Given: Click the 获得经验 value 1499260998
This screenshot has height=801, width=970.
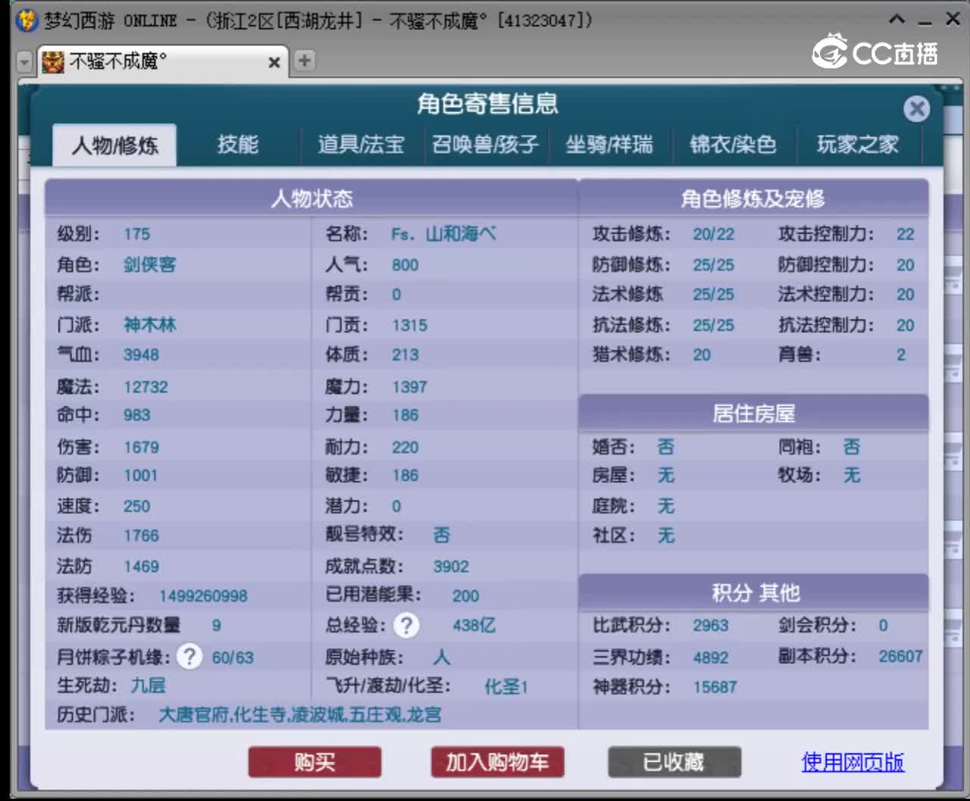Looking at the screenshot, I should click(203, 596).
